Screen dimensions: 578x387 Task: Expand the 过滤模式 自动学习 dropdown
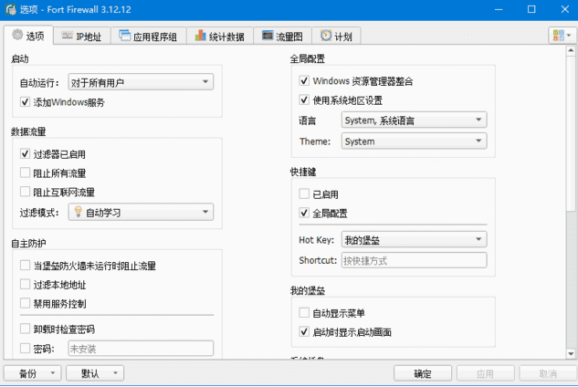tap(141, 212)
